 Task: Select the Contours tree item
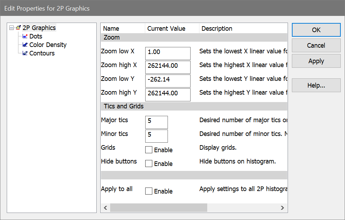point(42,53)
